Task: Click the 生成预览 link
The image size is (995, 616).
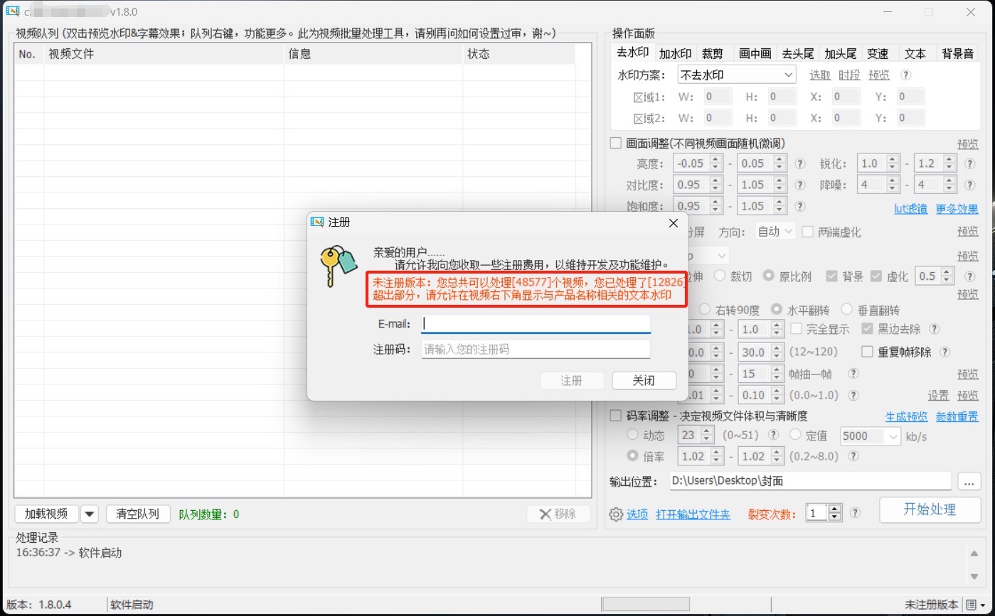Action: 906,416
